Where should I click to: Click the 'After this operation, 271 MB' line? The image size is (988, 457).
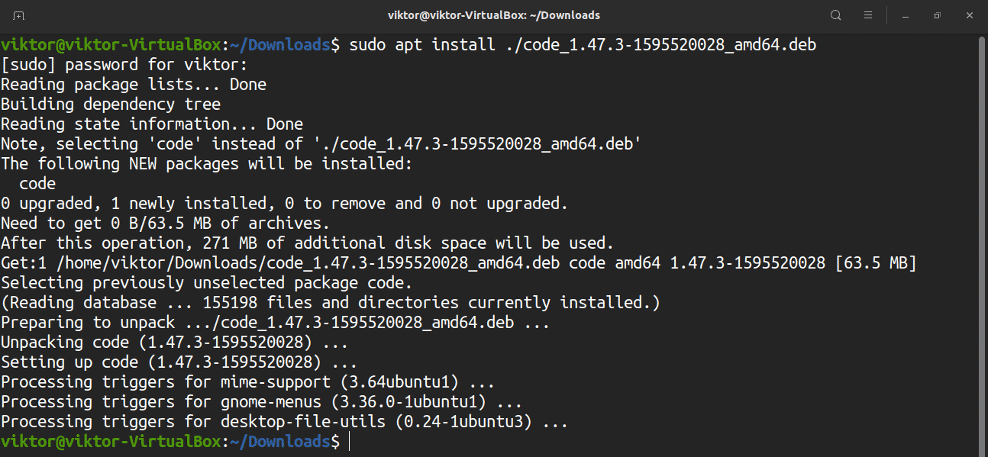pyautogui.click(x=307, y=243)
